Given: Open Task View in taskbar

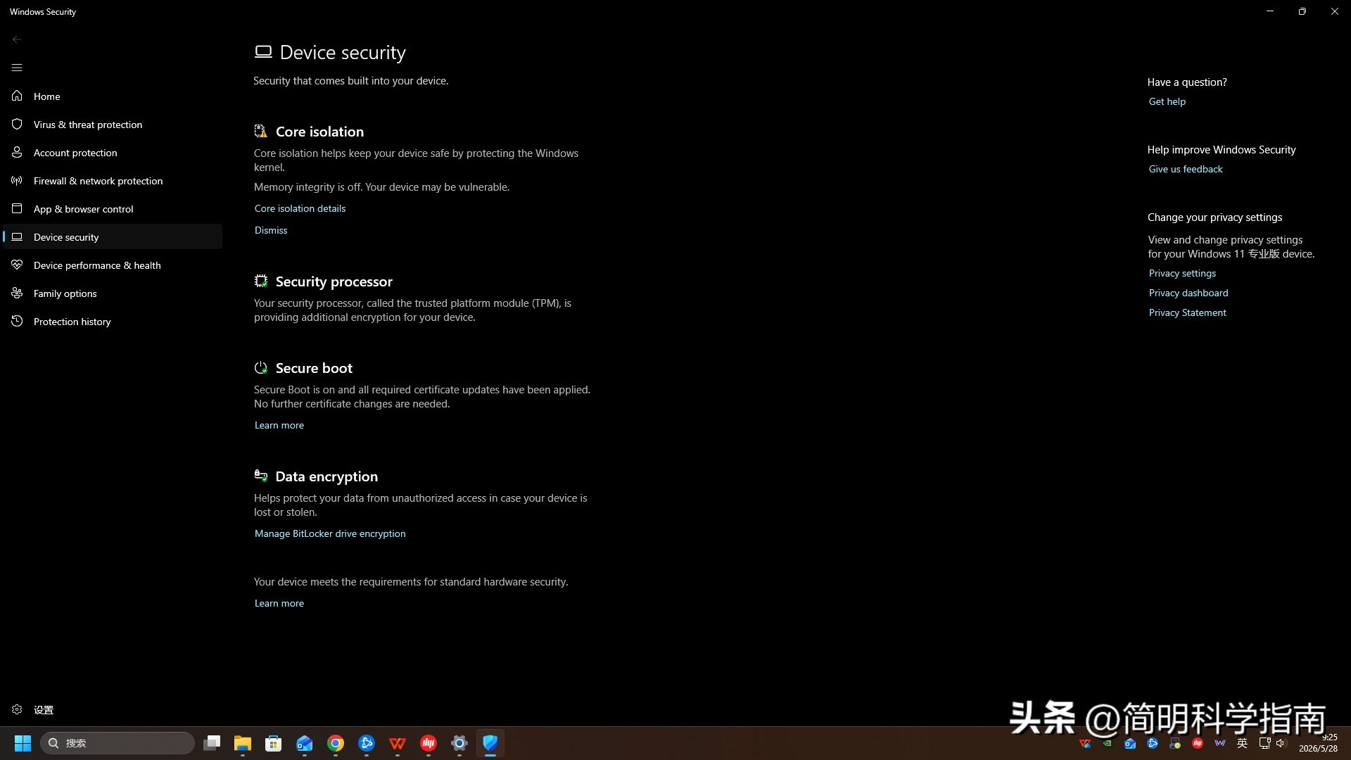Looking at the screenshot, I should 212,743.
